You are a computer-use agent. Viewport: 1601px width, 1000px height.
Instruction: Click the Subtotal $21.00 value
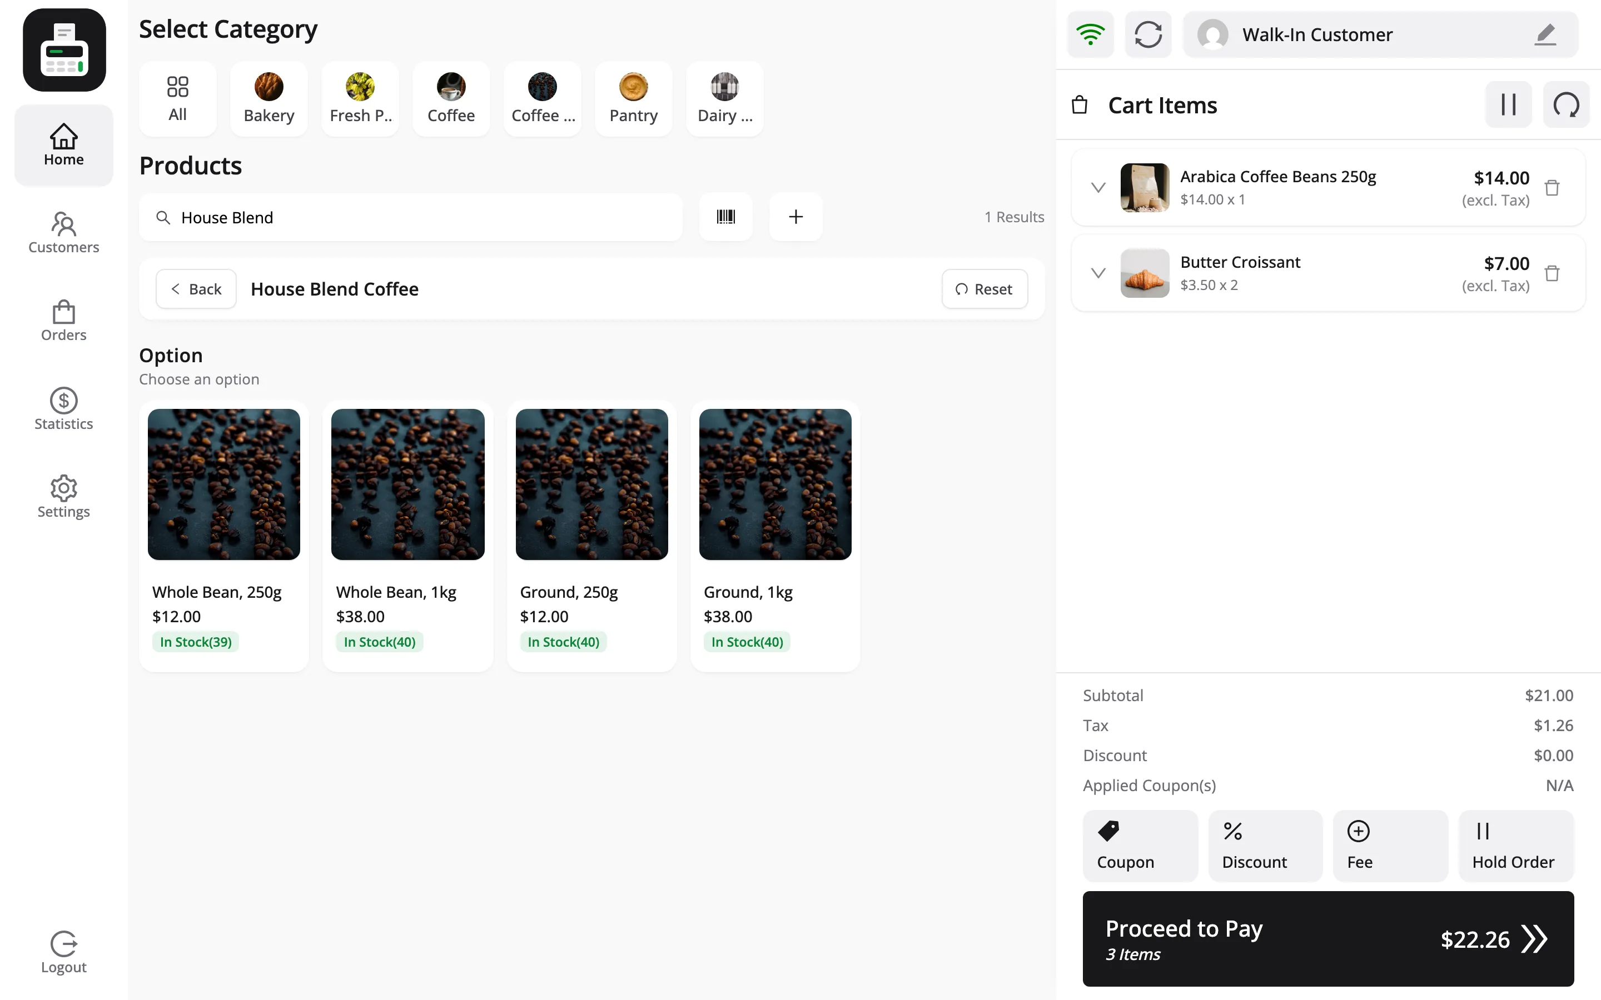pyautogui.click(x=1549, y=696)
